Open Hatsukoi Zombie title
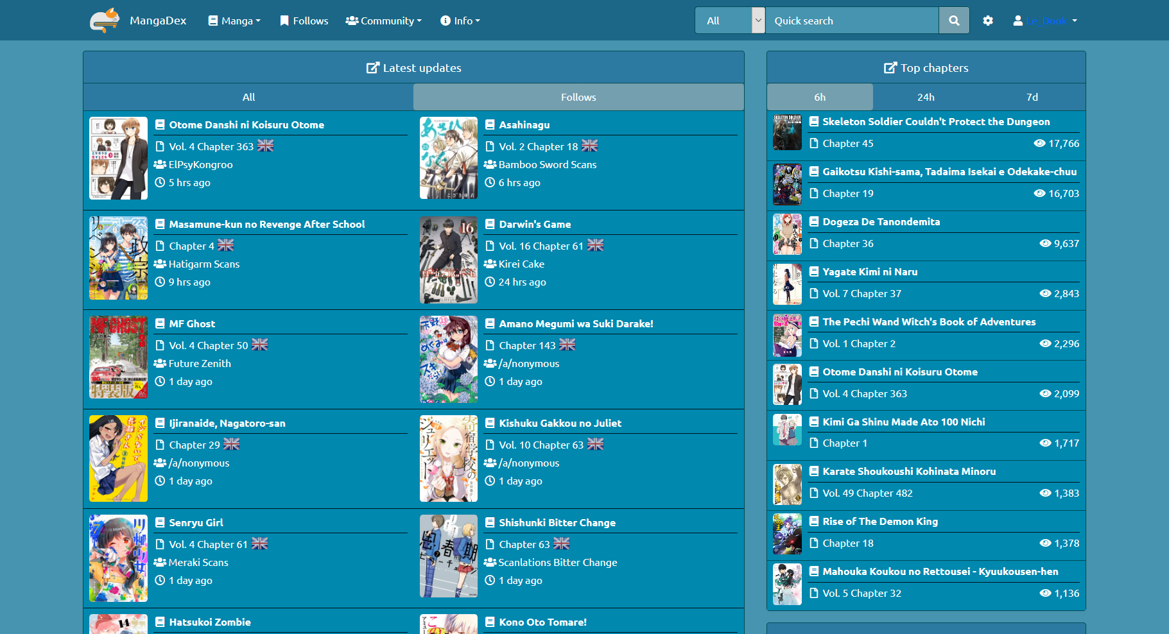 click(210, 622)
